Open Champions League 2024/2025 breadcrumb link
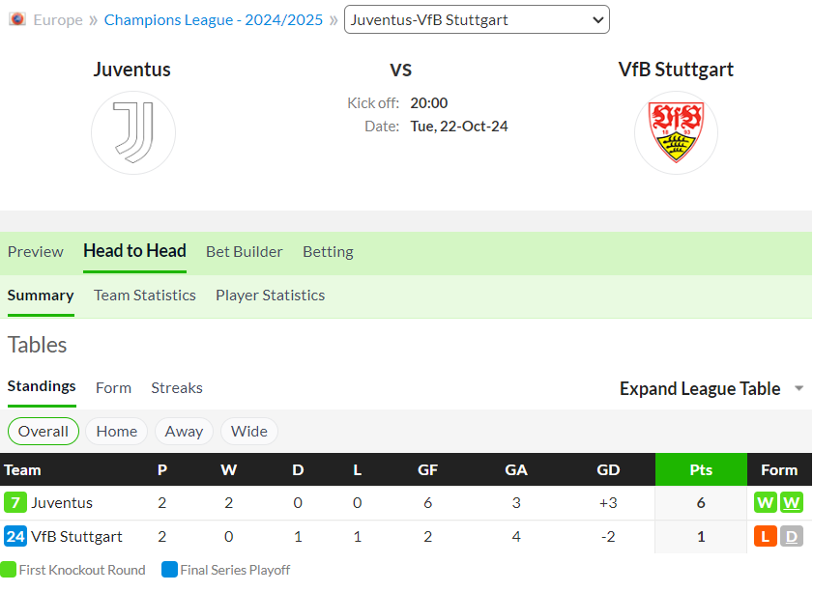The width and height of the screenshot is (813, 592). click(x=213, y=19)
